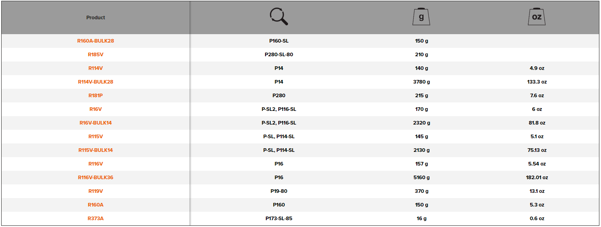Click the P280-SL-80 compatible part cell
Viewport: 601px width, 227px height.
click(279, 55)
